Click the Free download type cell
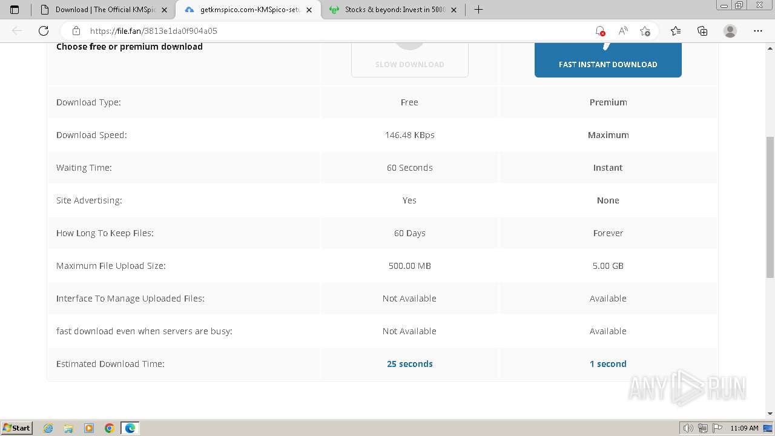775x436 pixels. coord(410,102)
